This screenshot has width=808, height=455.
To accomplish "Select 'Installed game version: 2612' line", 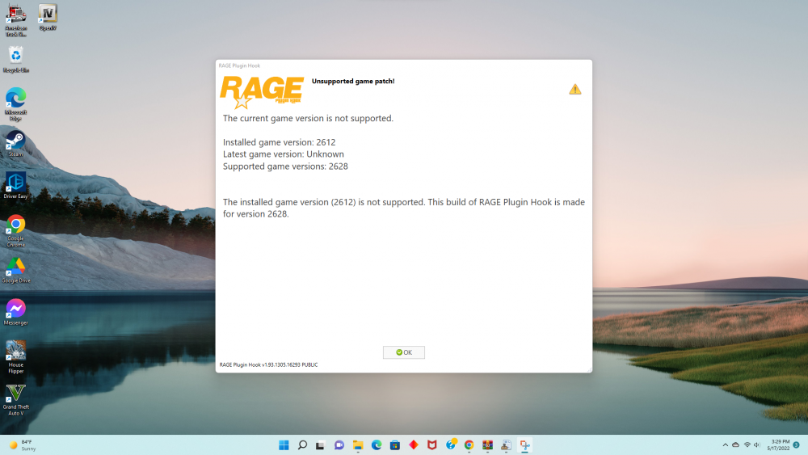I will click(x=279, y=142).
